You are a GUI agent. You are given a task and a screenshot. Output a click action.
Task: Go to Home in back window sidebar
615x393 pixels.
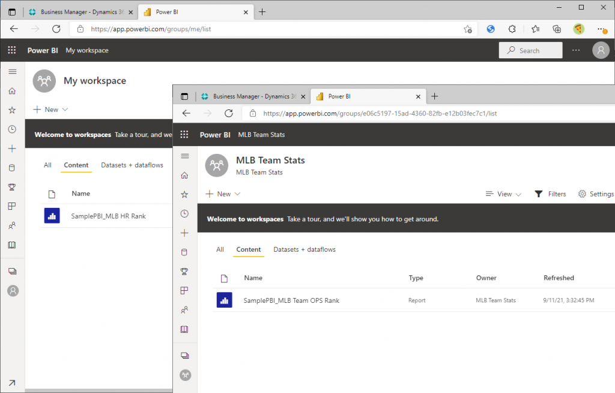(12, 91)
